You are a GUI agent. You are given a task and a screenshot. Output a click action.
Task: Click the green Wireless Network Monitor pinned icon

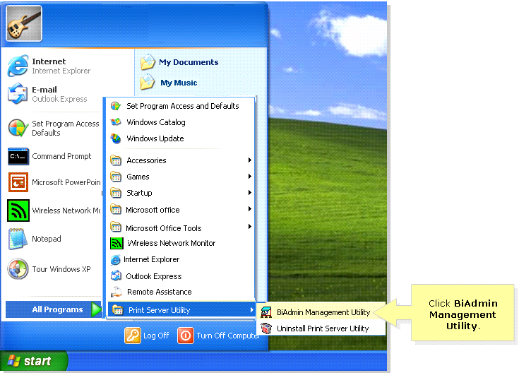[x=18, y=211]
